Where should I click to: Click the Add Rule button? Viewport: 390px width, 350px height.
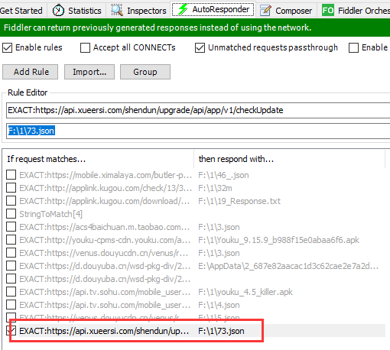click(x=30, y=72)
